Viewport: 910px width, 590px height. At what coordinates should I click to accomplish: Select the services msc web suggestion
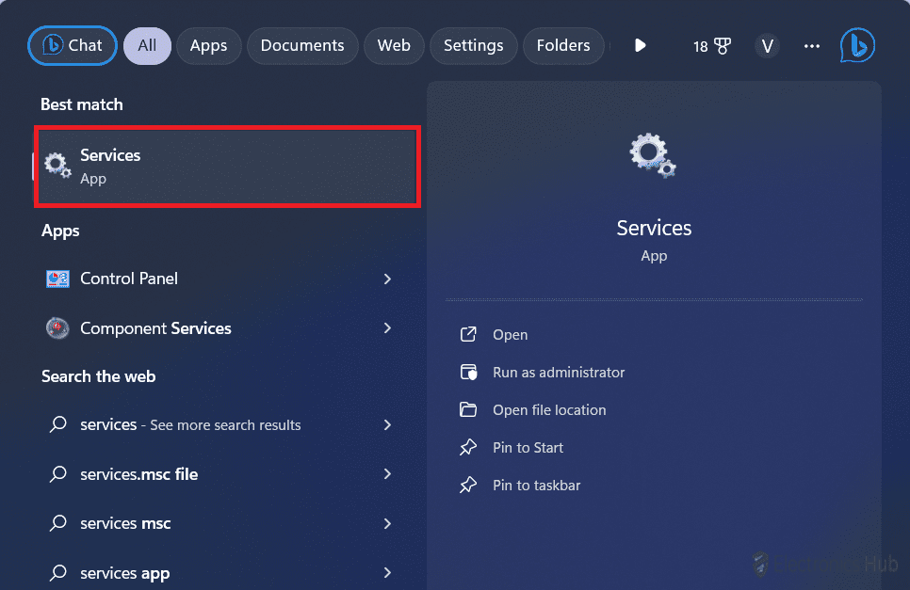125,523
